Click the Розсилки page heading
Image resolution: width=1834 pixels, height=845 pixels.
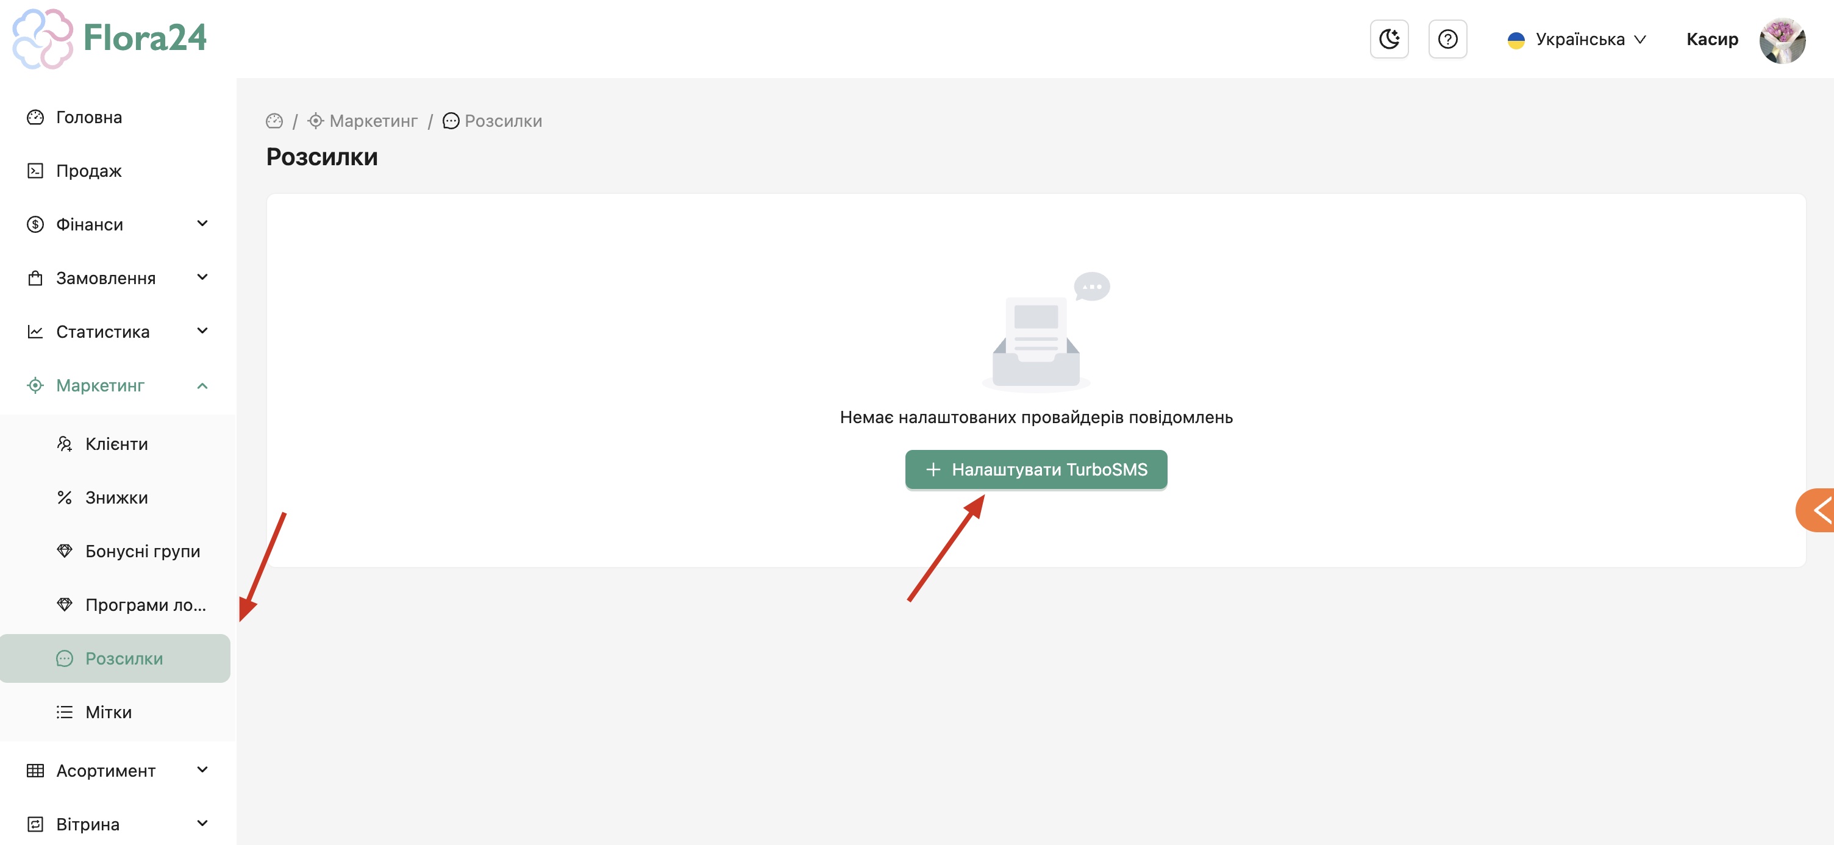pos(322,157)
